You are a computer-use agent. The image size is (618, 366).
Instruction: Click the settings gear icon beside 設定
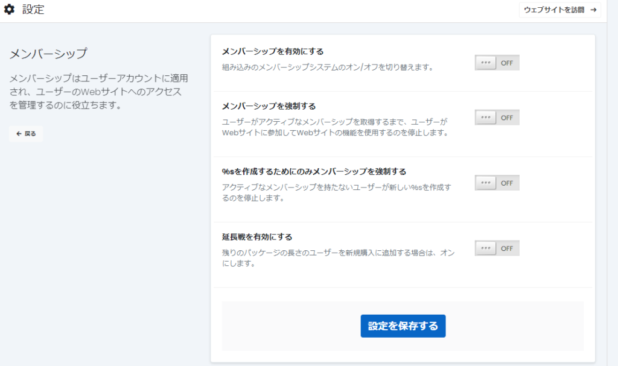[x=9, y=10]
